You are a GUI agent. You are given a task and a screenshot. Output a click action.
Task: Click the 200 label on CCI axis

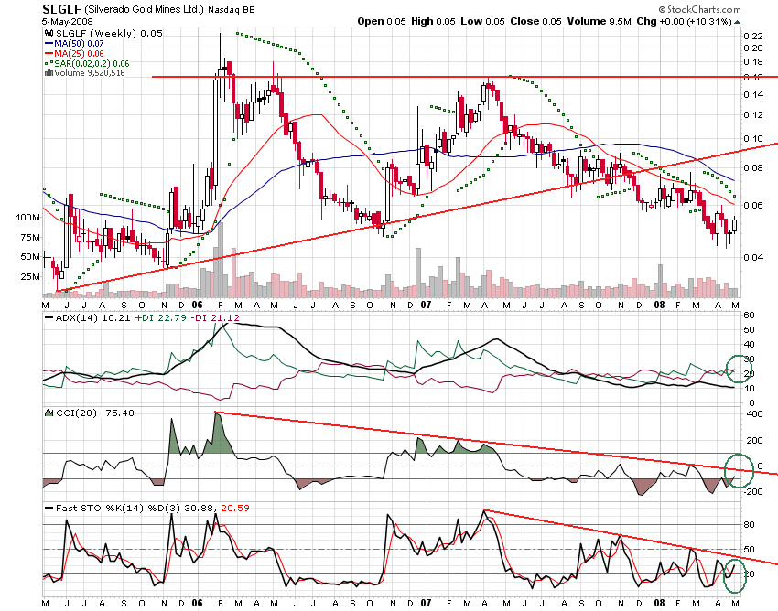(754, 440)
